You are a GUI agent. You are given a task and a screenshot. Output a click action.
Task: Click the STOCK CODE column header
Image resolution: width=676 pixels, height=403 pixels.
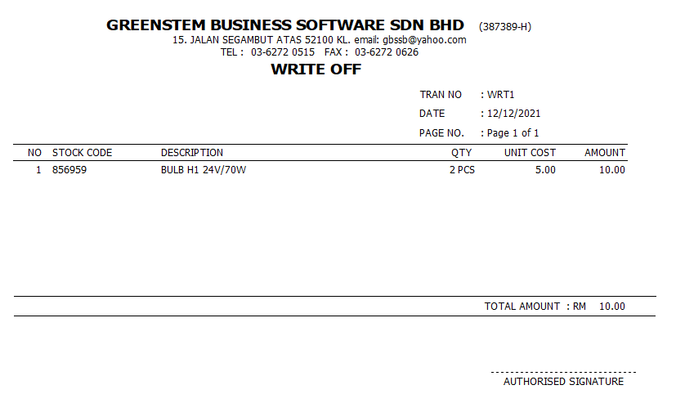tap(82, 153)
